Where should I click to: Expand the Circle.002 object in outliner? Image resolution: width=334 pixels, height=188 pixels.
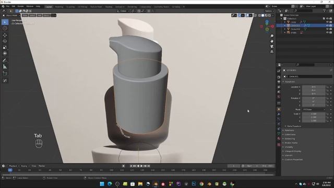285,29
